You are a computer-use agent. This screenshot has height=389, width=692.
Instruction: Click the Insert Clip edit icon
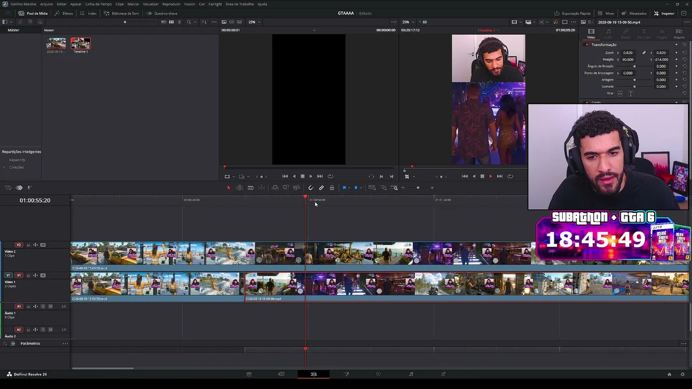tap(275, 187)
